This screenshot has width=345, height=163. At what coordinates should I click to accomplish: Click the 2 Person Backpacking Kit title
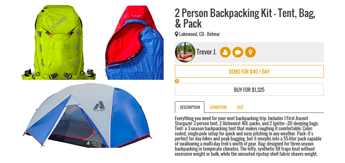pyautogui.click(x=245, y=19)
